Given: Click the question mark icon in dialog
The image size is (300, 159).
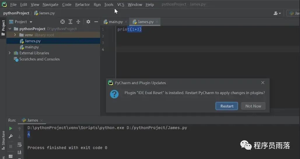Looking at the screenshot, I should 114,94.
